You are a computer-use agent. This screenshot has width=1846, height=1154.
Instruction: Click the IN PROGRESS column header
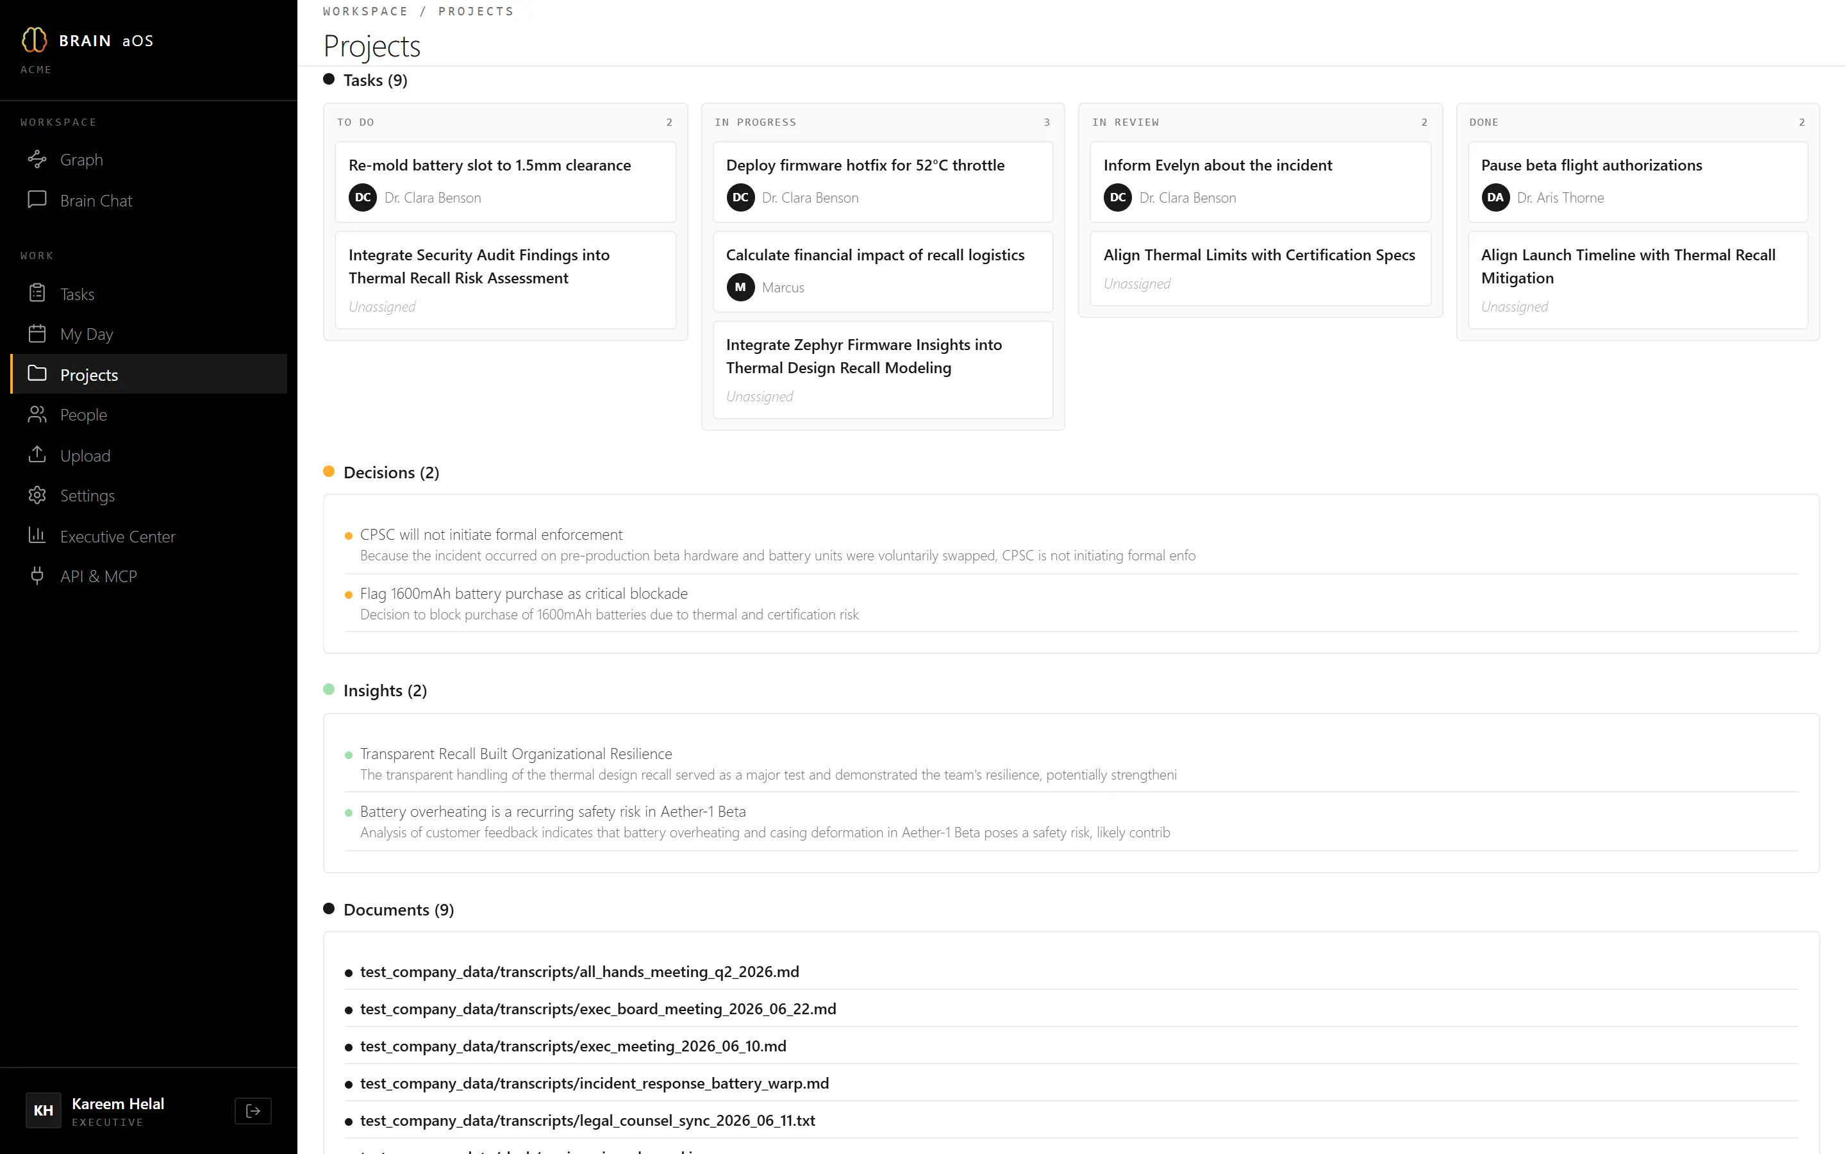point(755,122)
